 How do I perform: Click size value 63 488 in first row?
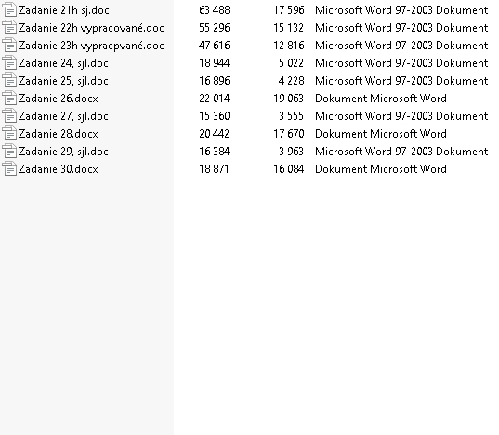click(214, 10)
